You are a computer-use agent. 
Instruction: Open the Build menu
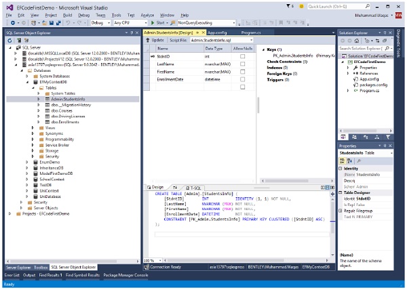(x=66, y=14)
